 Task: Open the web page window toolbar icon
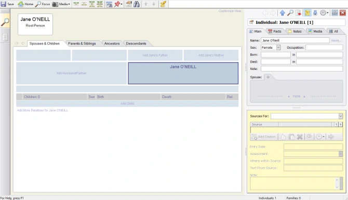pyautogui.click(x=109, y=4)
